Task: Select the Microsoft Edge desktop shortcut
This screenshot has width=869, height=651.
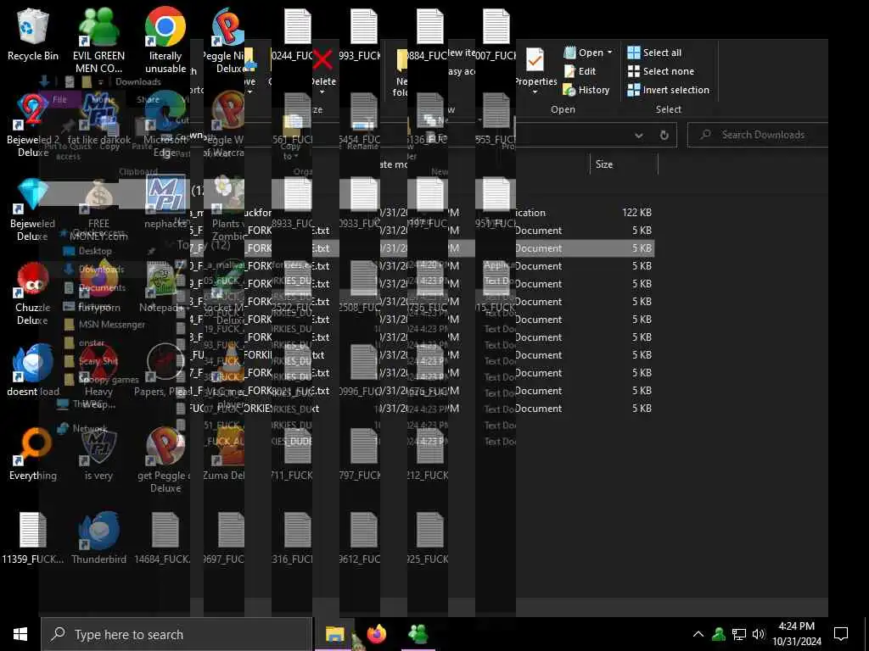Action: pos(165,125)
